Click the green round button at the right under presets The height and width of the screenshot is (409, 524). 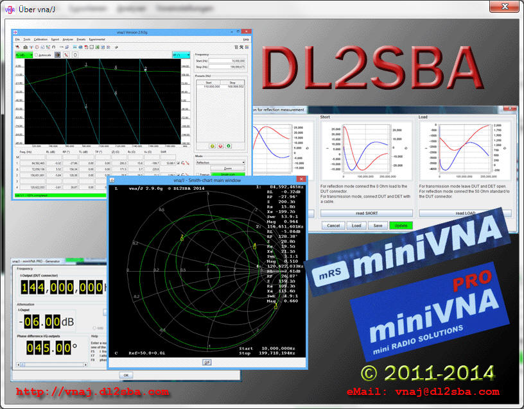[x=229, y=146]
